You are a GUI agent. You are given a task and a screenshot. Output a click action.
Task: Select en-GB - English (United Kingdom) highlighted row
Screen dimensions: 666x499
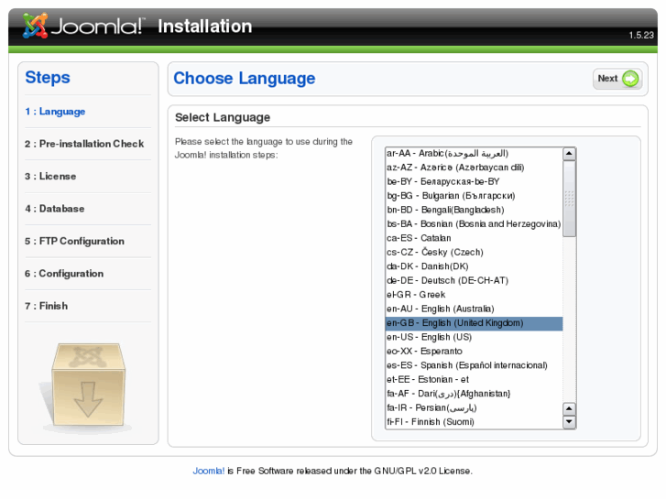tap(474, 323)
